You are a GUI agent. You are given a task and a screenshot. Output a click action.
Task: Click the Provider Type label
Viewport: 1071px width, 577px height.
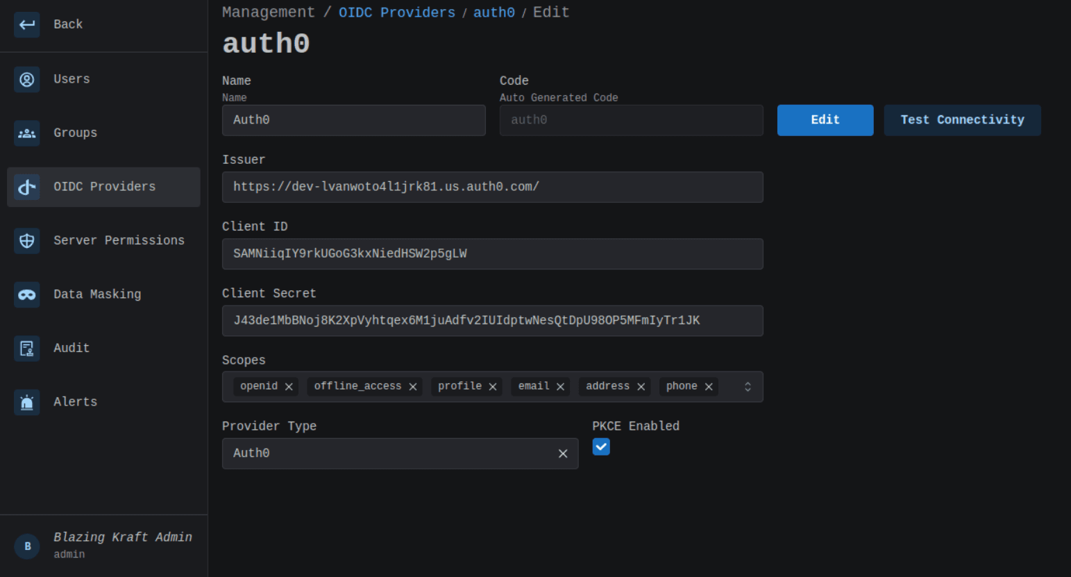click(269, 426)
